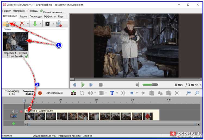Click the brightness sun icon
204x140 pixels.
(123, 93)
